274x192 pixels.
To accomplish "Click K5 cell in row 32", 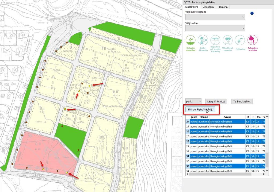I will [x=248, y=161].
